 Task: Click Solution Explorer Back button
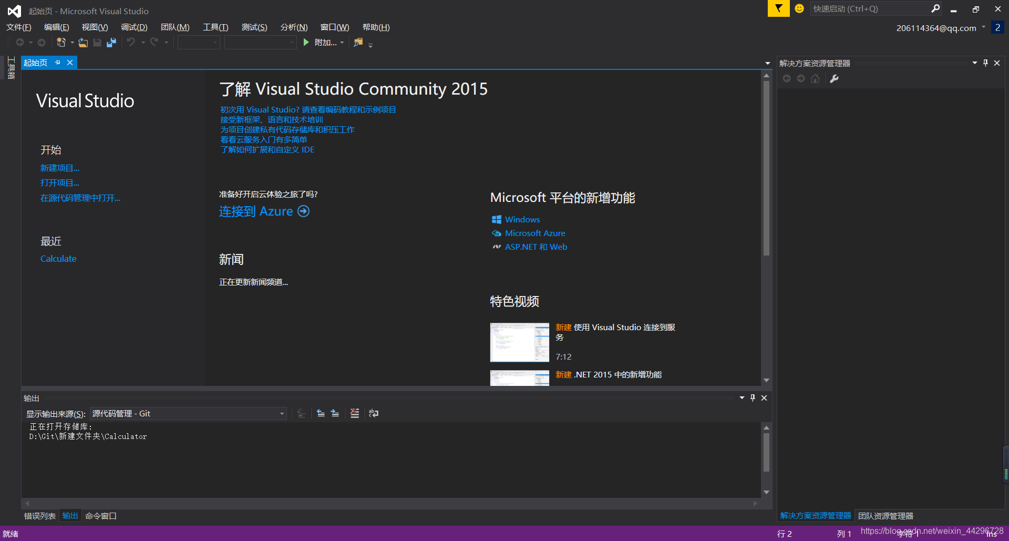pyautogui.click(x=787, y=78)
